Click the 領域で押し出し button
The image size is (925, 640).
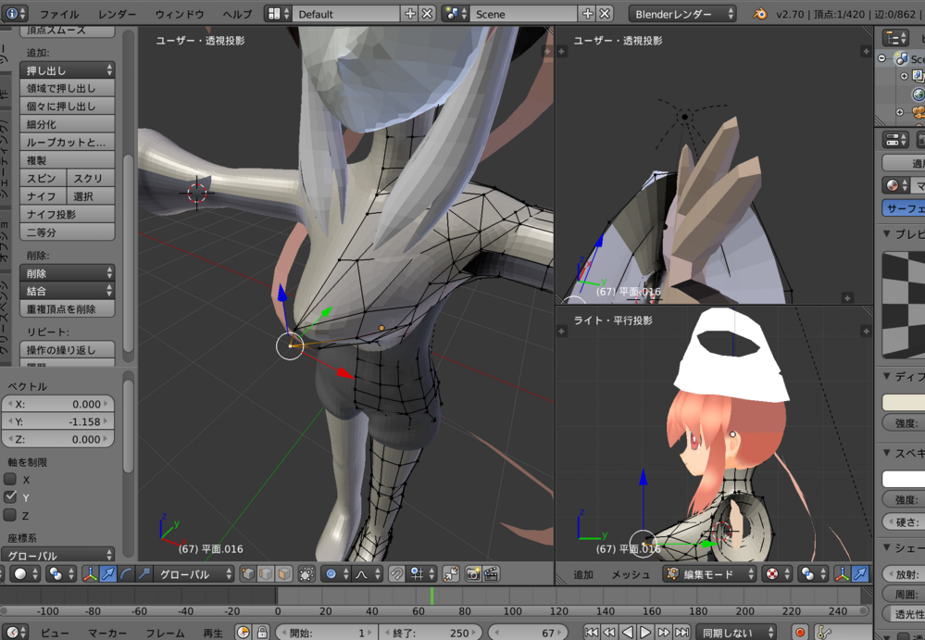click(68, 88)
